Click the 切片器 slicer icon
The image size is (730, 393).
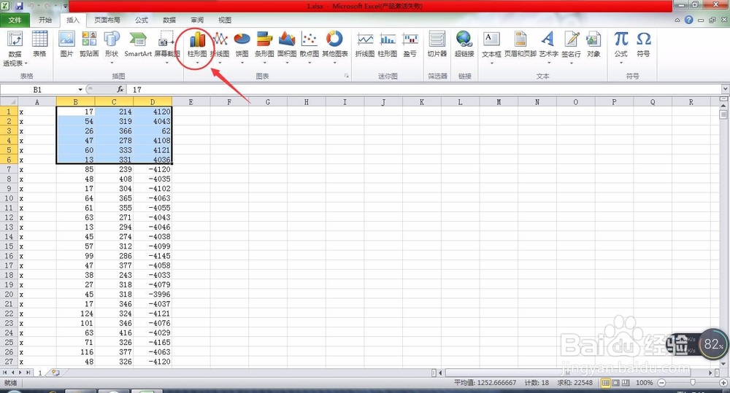coord(437,44)
